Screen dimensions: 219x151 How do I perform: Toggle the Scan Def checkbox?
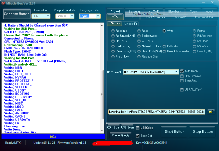(138, 136)
